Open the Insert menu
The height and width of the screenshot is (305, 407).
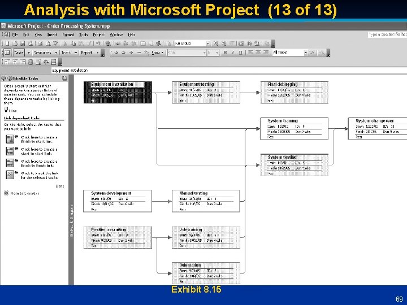[x=52, y=34]
